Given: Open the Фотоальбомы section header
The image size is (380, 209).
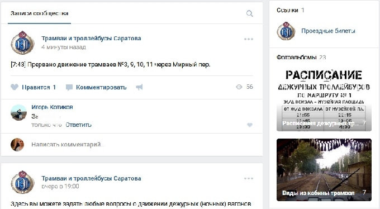Looking at the screenshot, I should [301, 57].
